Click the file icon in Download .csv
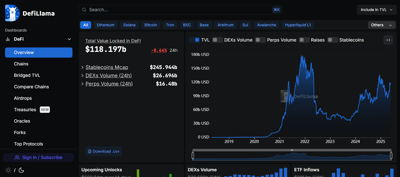This screenshot has width=400, height=177. (x=90, y=152)
